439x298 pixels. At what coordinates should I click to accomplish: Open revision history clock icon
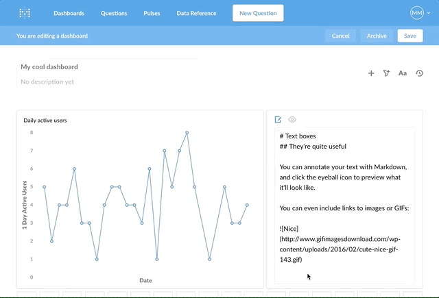420,73
